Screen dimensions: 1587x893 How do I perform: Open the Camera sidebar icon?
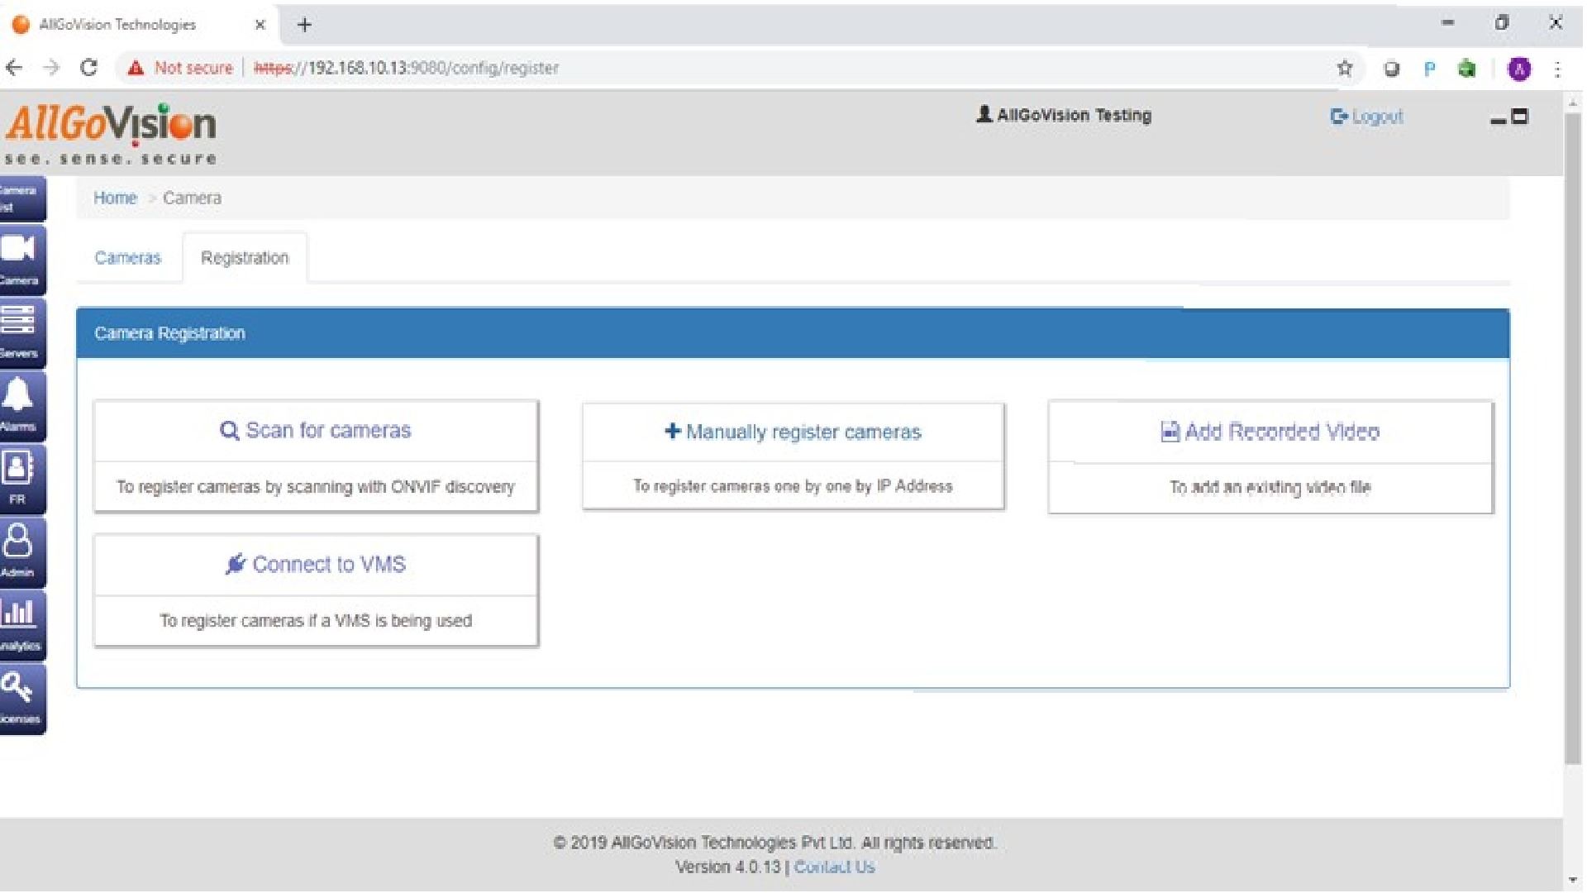coord(21,260)
